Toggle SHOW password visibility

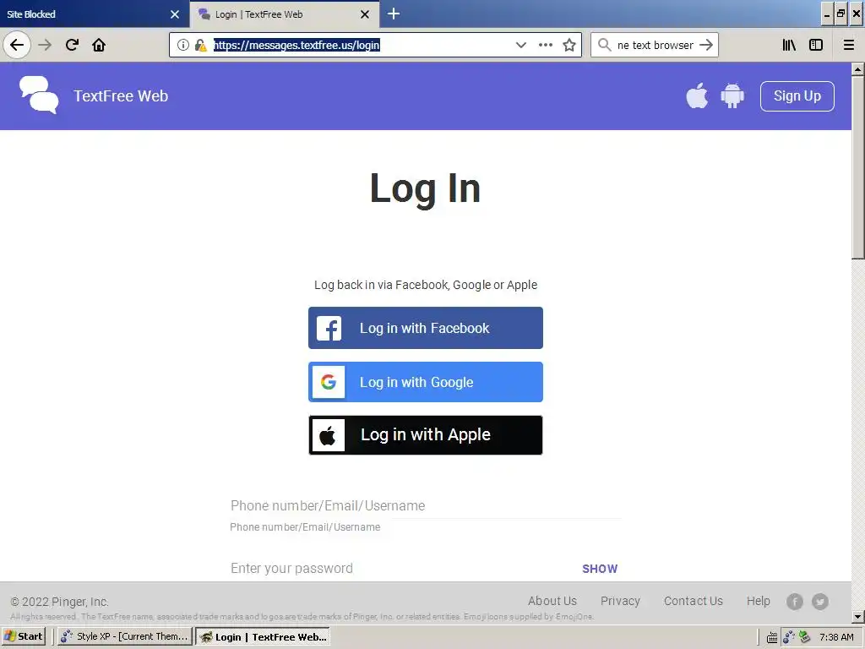click(600, 569)
